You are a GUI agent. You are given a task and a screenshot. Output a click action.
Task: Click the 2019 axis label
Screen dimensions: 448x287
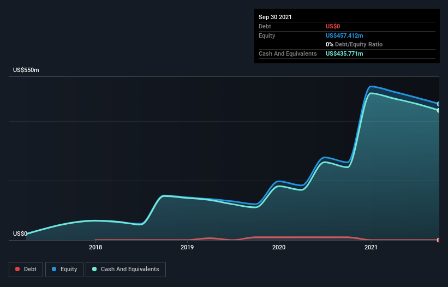187,247
